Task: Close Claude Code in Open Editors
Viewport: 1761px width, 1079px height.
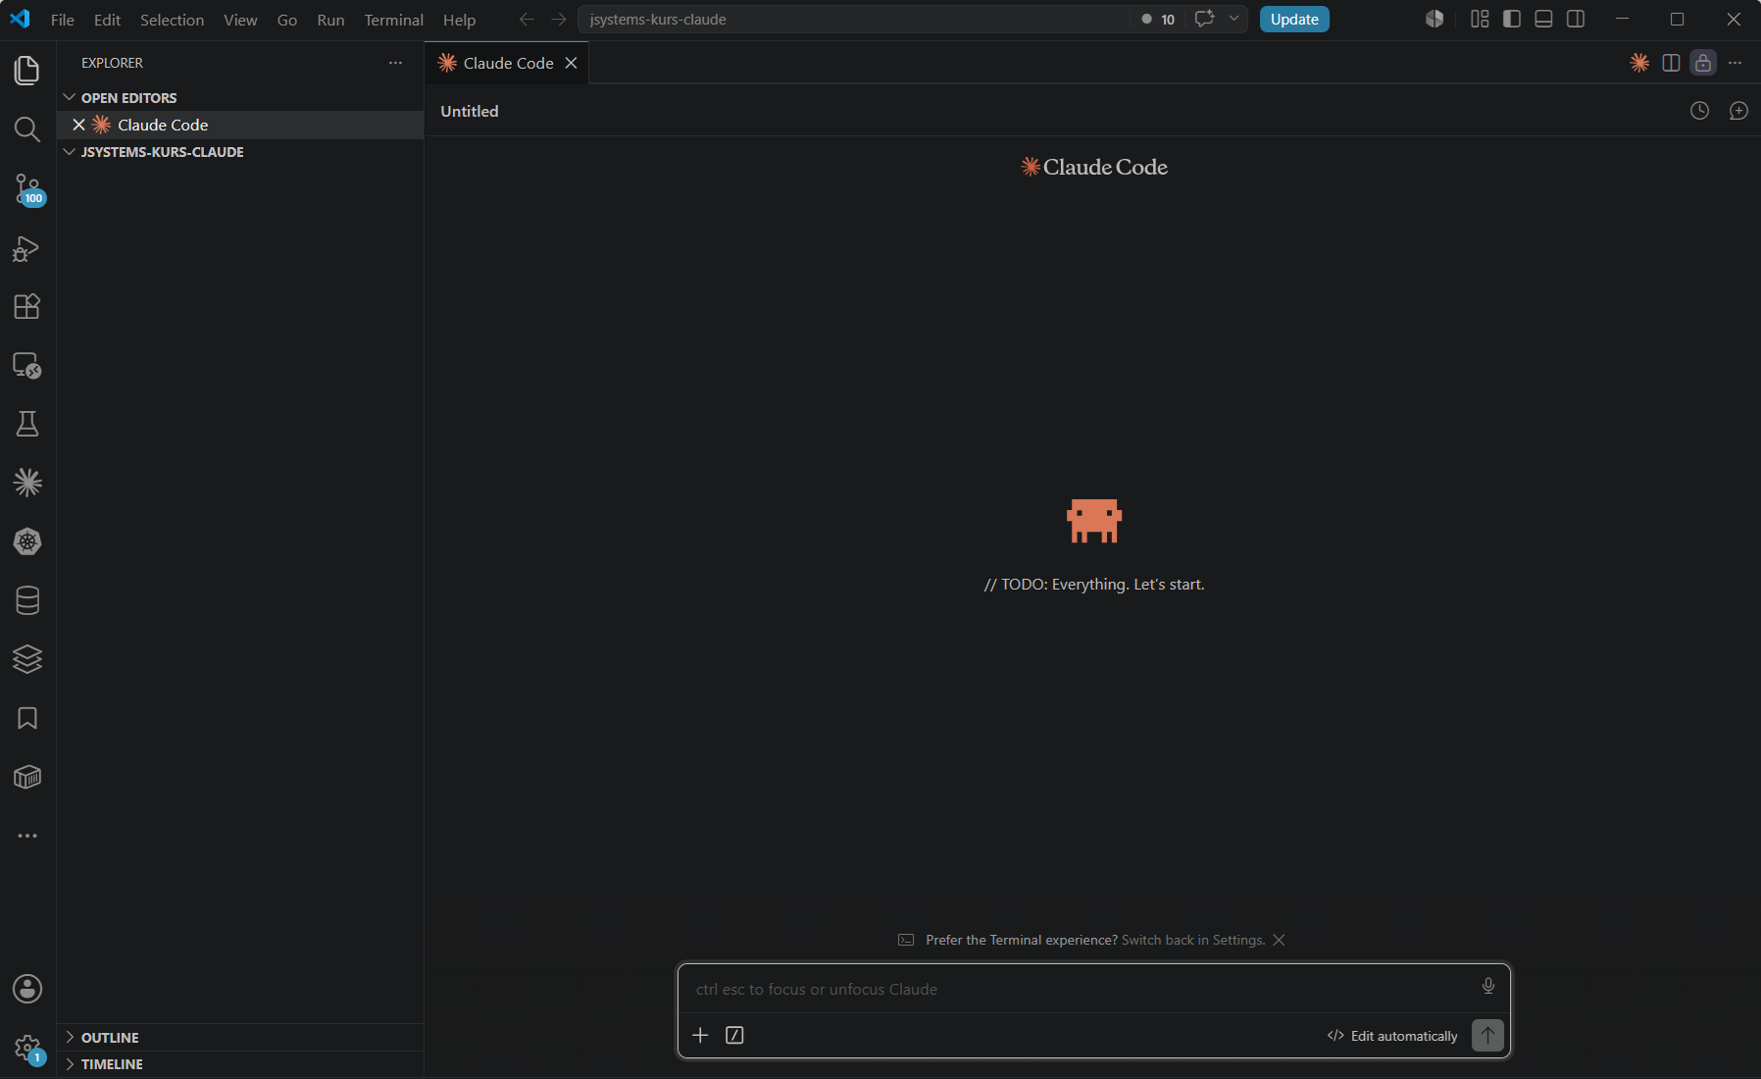Action: click(x=79, y=125)
